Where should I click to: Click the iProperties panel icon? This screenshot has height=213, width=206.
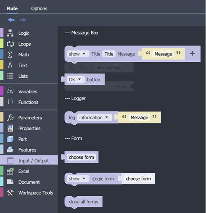pos(10,128)
